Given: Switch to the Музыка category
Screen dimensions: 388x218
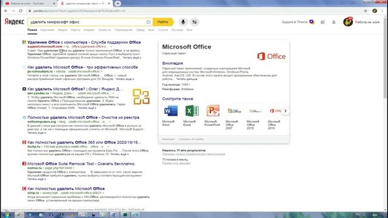Looking at the screenshot, I should (x=177, y=30).
